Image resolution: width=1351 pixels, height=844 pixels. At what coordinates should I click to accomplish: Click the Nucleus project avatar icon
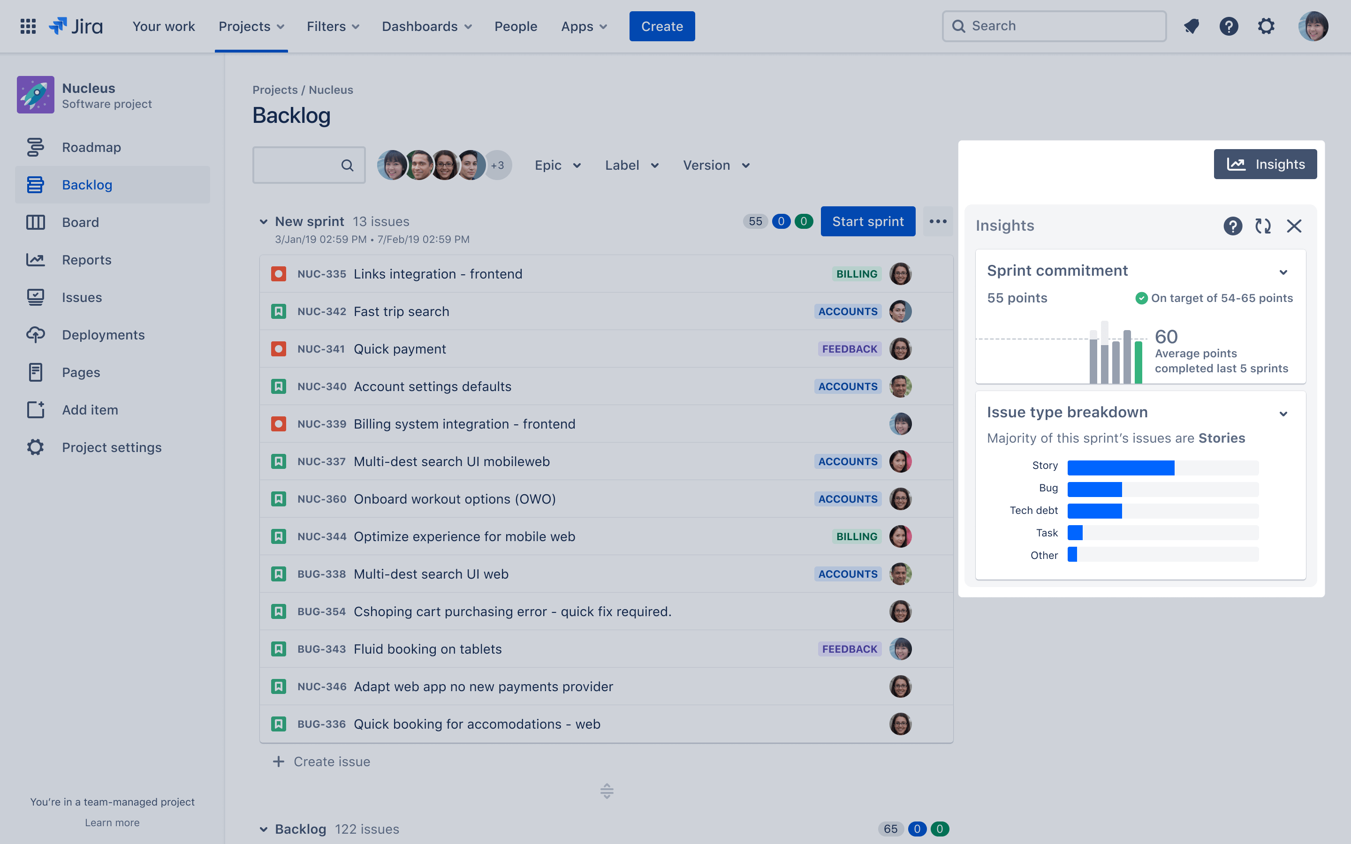coord(36,95)
